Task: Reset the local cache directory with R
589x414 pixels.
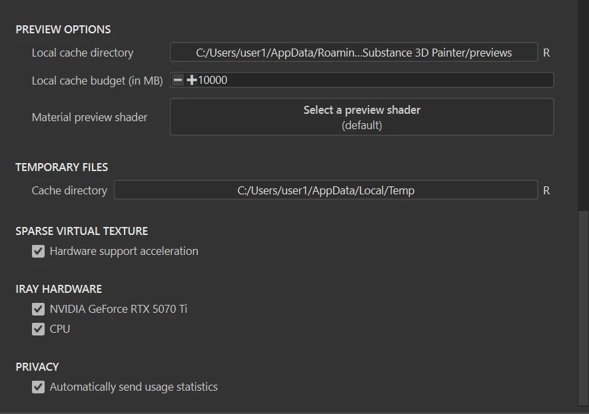Action: coord(546,53)
